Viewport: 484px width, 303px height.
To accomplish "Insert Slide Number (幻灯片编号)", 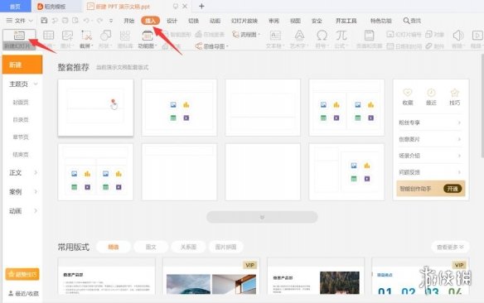I will tap(404, 34).
